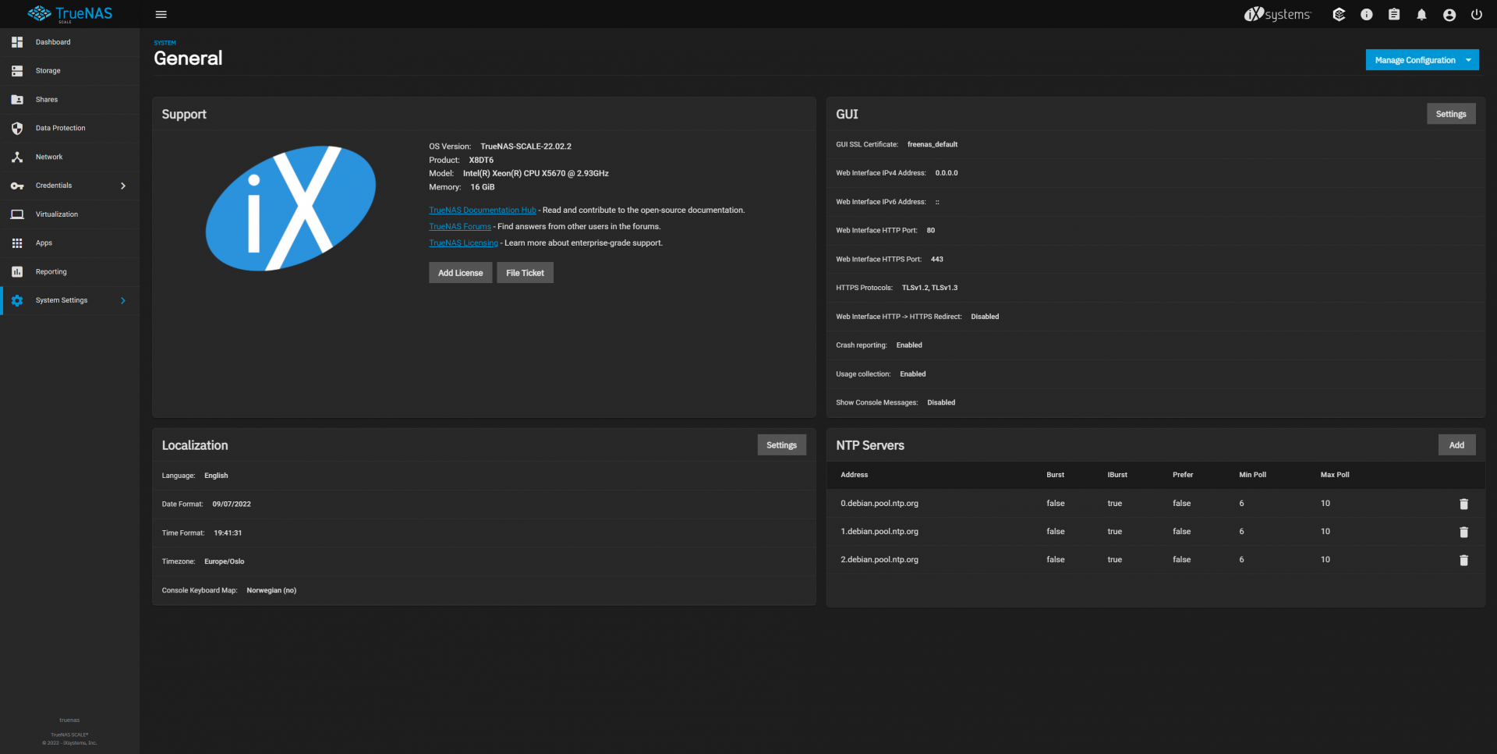Image resolution: width=1497 pixels, height=754 pixels.
Task: Click the Europe/Oslo timezone value
Action: point(225,561)
